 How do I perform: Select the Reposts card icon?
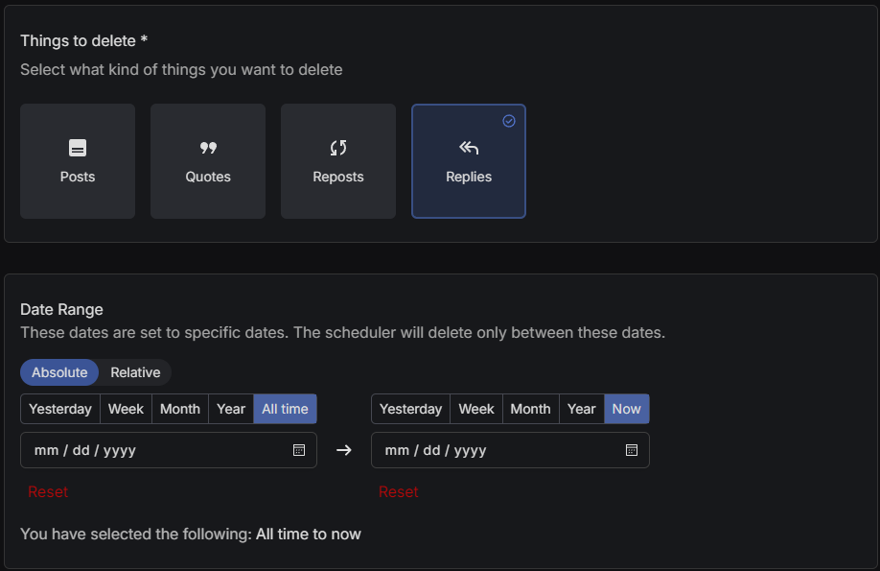[338, 148]
